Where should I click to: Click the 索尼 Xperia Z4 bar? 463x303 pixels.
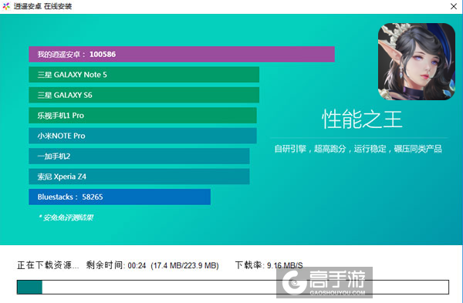tap(139, 177)
